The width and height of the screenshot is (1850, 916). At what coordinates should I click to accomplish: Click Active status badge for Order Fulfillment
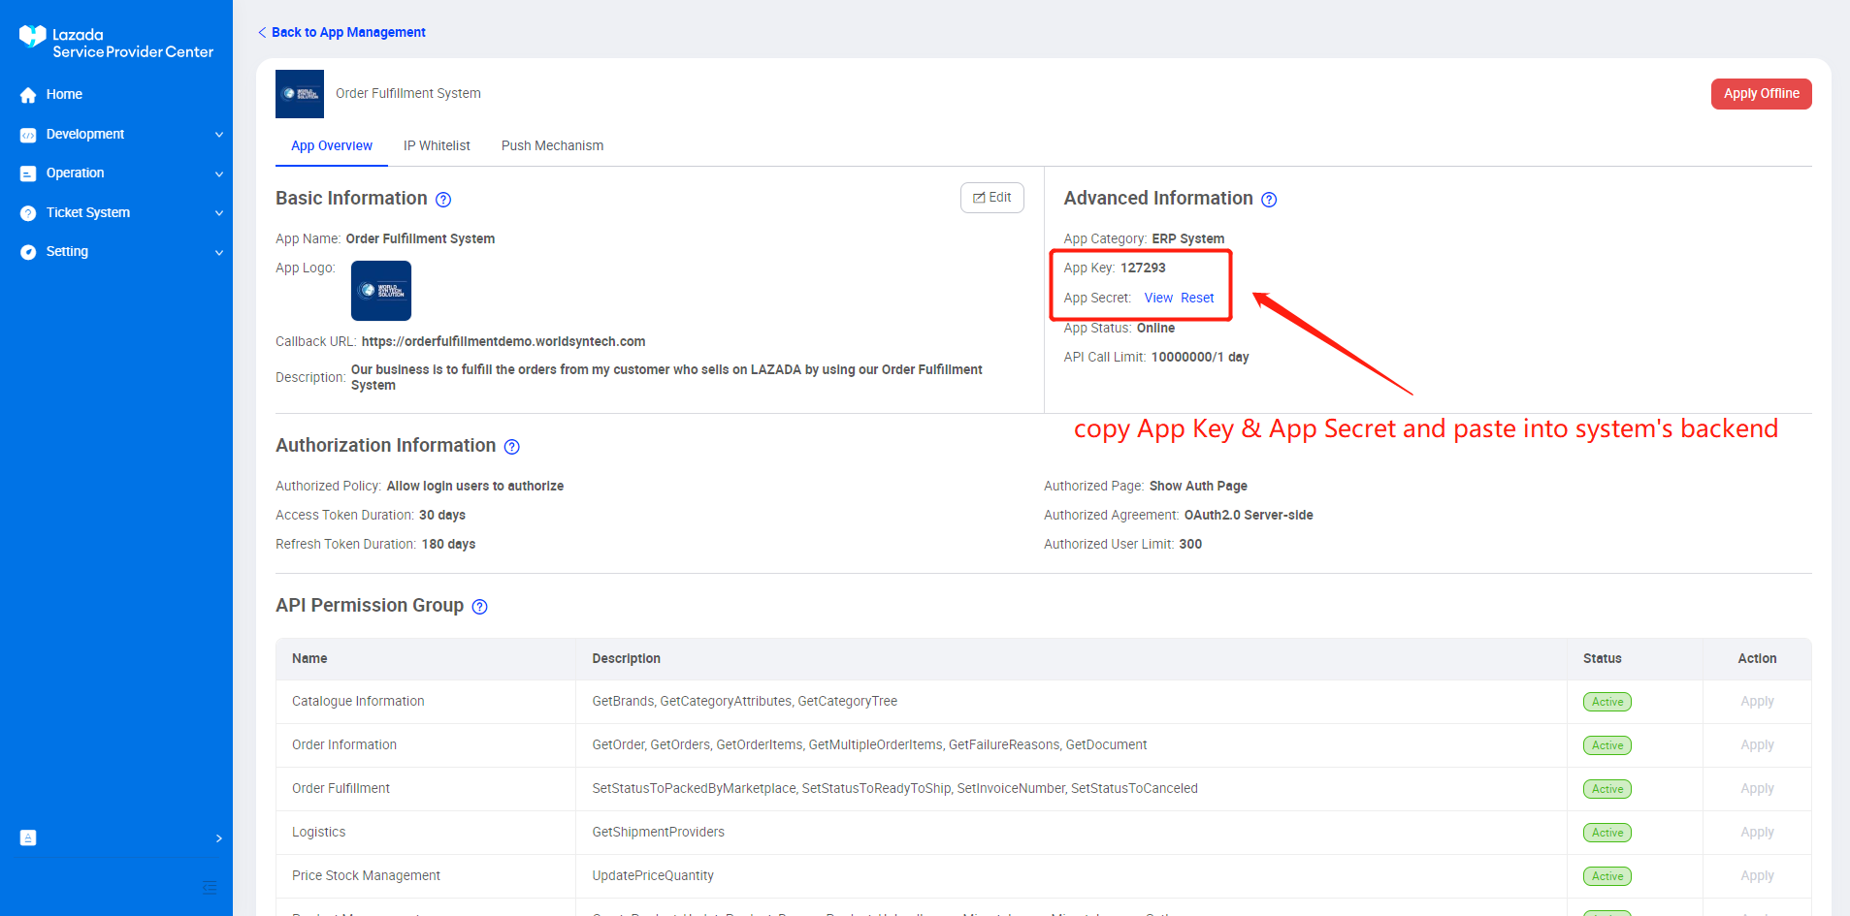point(1607,789)
